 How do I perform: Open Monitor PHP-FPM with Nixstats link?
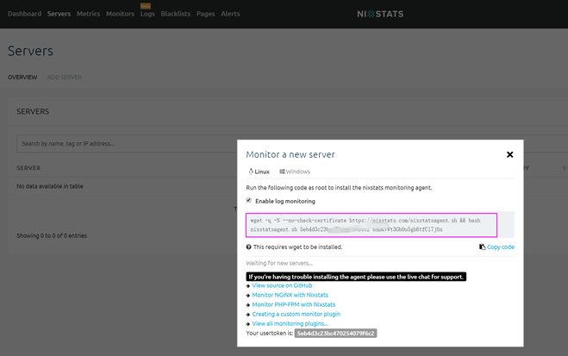pyautogui.click(x=293, y=304)
